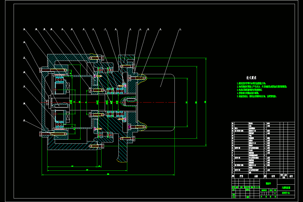Click part callout number 19
This screenshot has width=303, height=202.
pos(24,86)
